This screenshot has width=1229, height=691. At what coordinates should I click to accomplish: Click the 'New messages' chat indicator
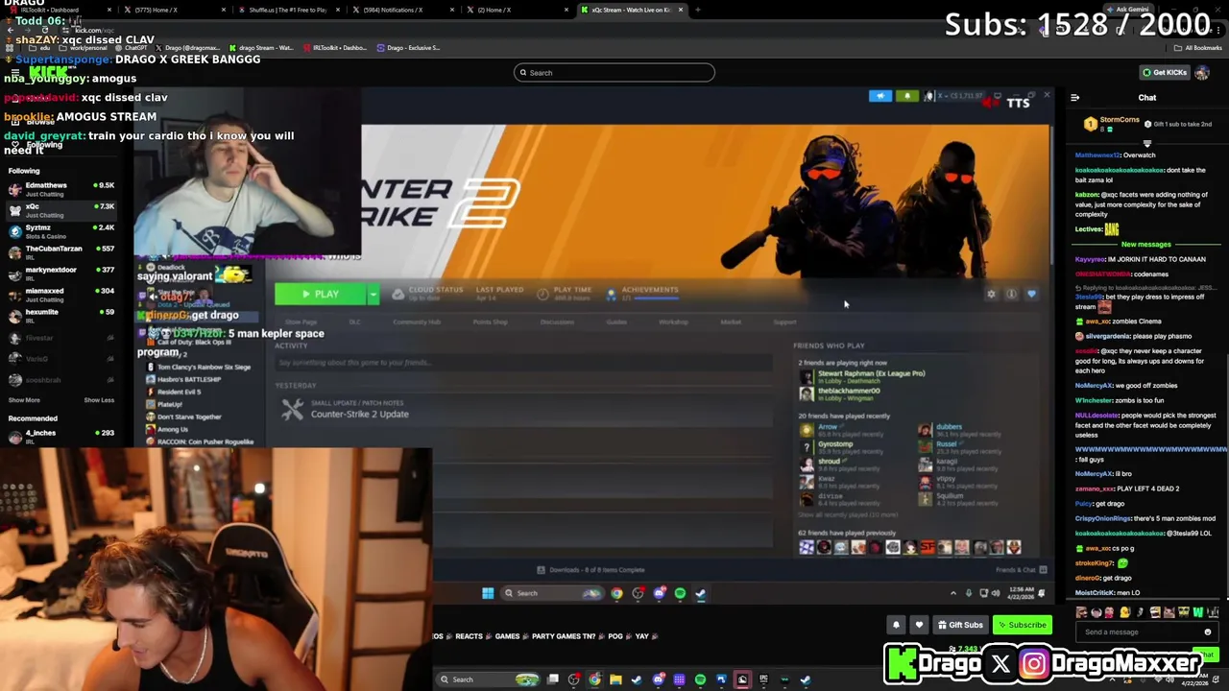point(1146,245)
